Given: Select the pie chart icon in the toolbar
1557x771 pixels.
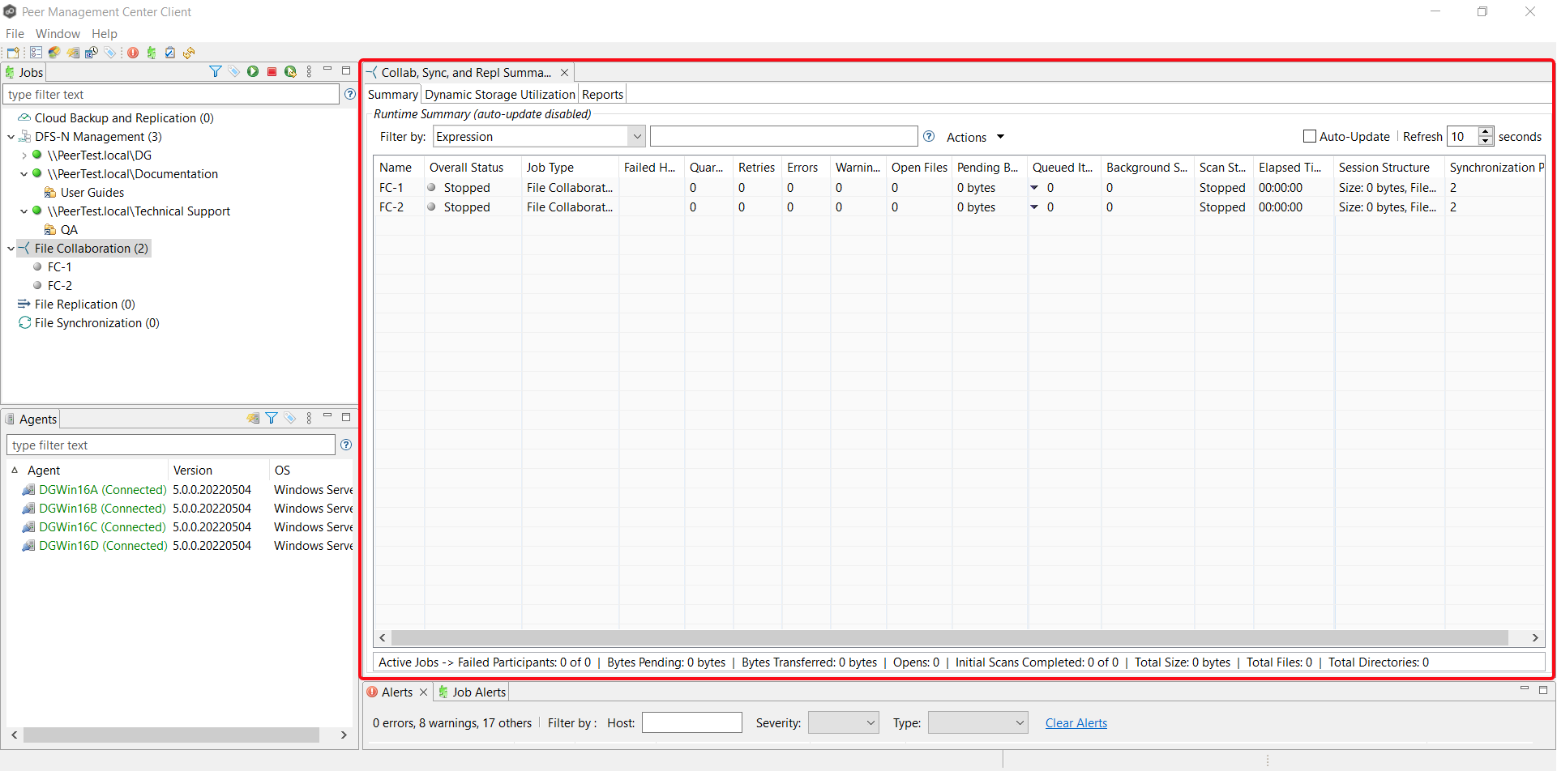Looking at the screenshot, I should (x=53, y=53).
